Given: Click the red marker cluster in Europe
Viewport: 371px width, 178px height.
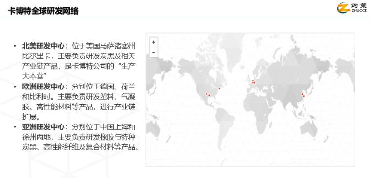Looking at the screenshot, I should 253,82.
